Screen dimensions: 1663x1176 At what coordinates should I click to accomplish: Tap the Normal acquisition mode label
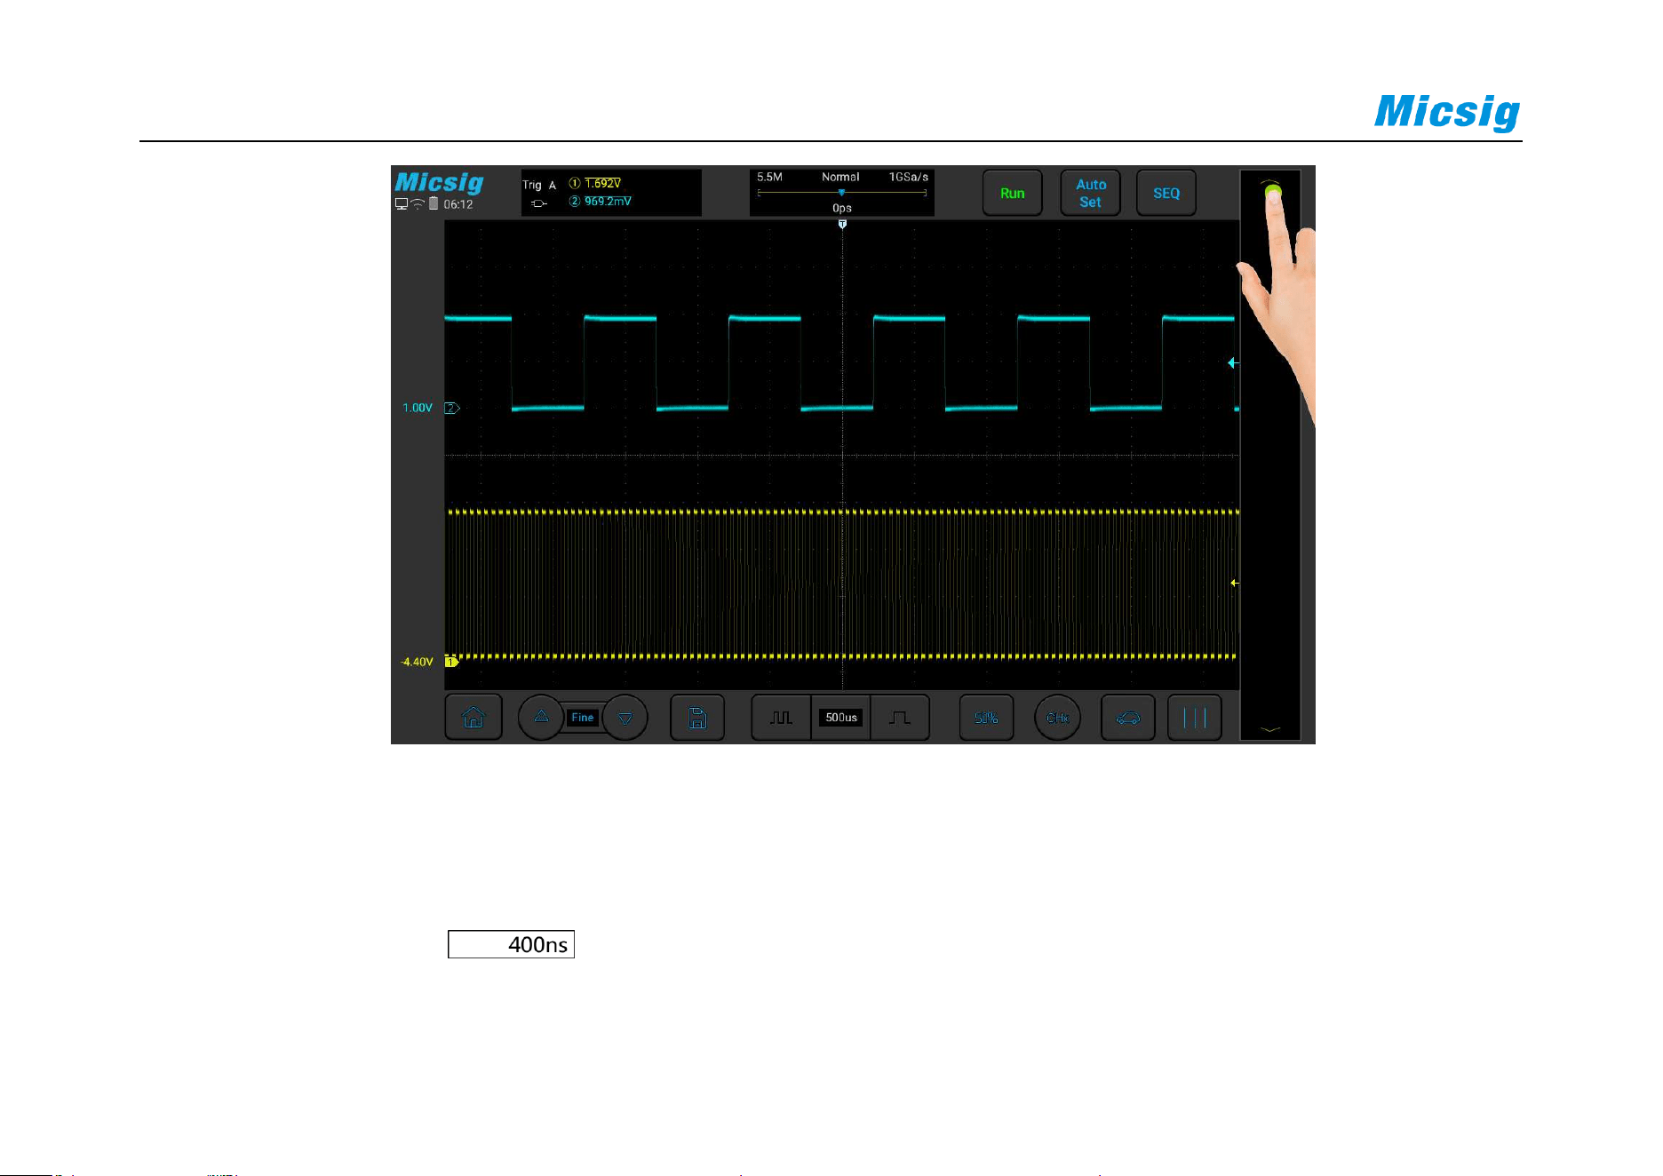coord(840,177)
